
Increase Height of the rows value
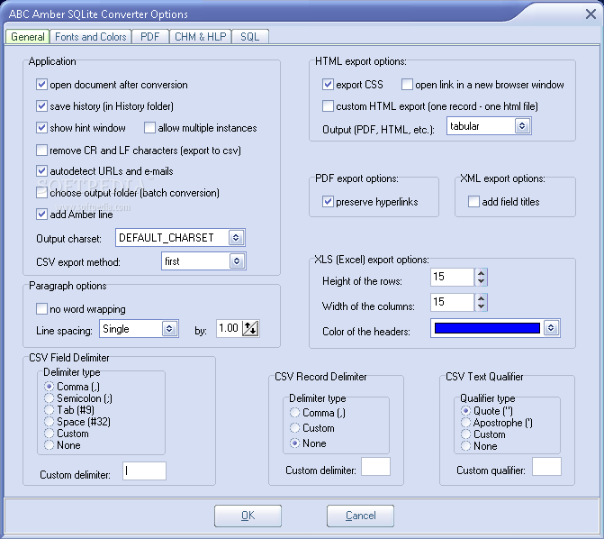point(481,273)
